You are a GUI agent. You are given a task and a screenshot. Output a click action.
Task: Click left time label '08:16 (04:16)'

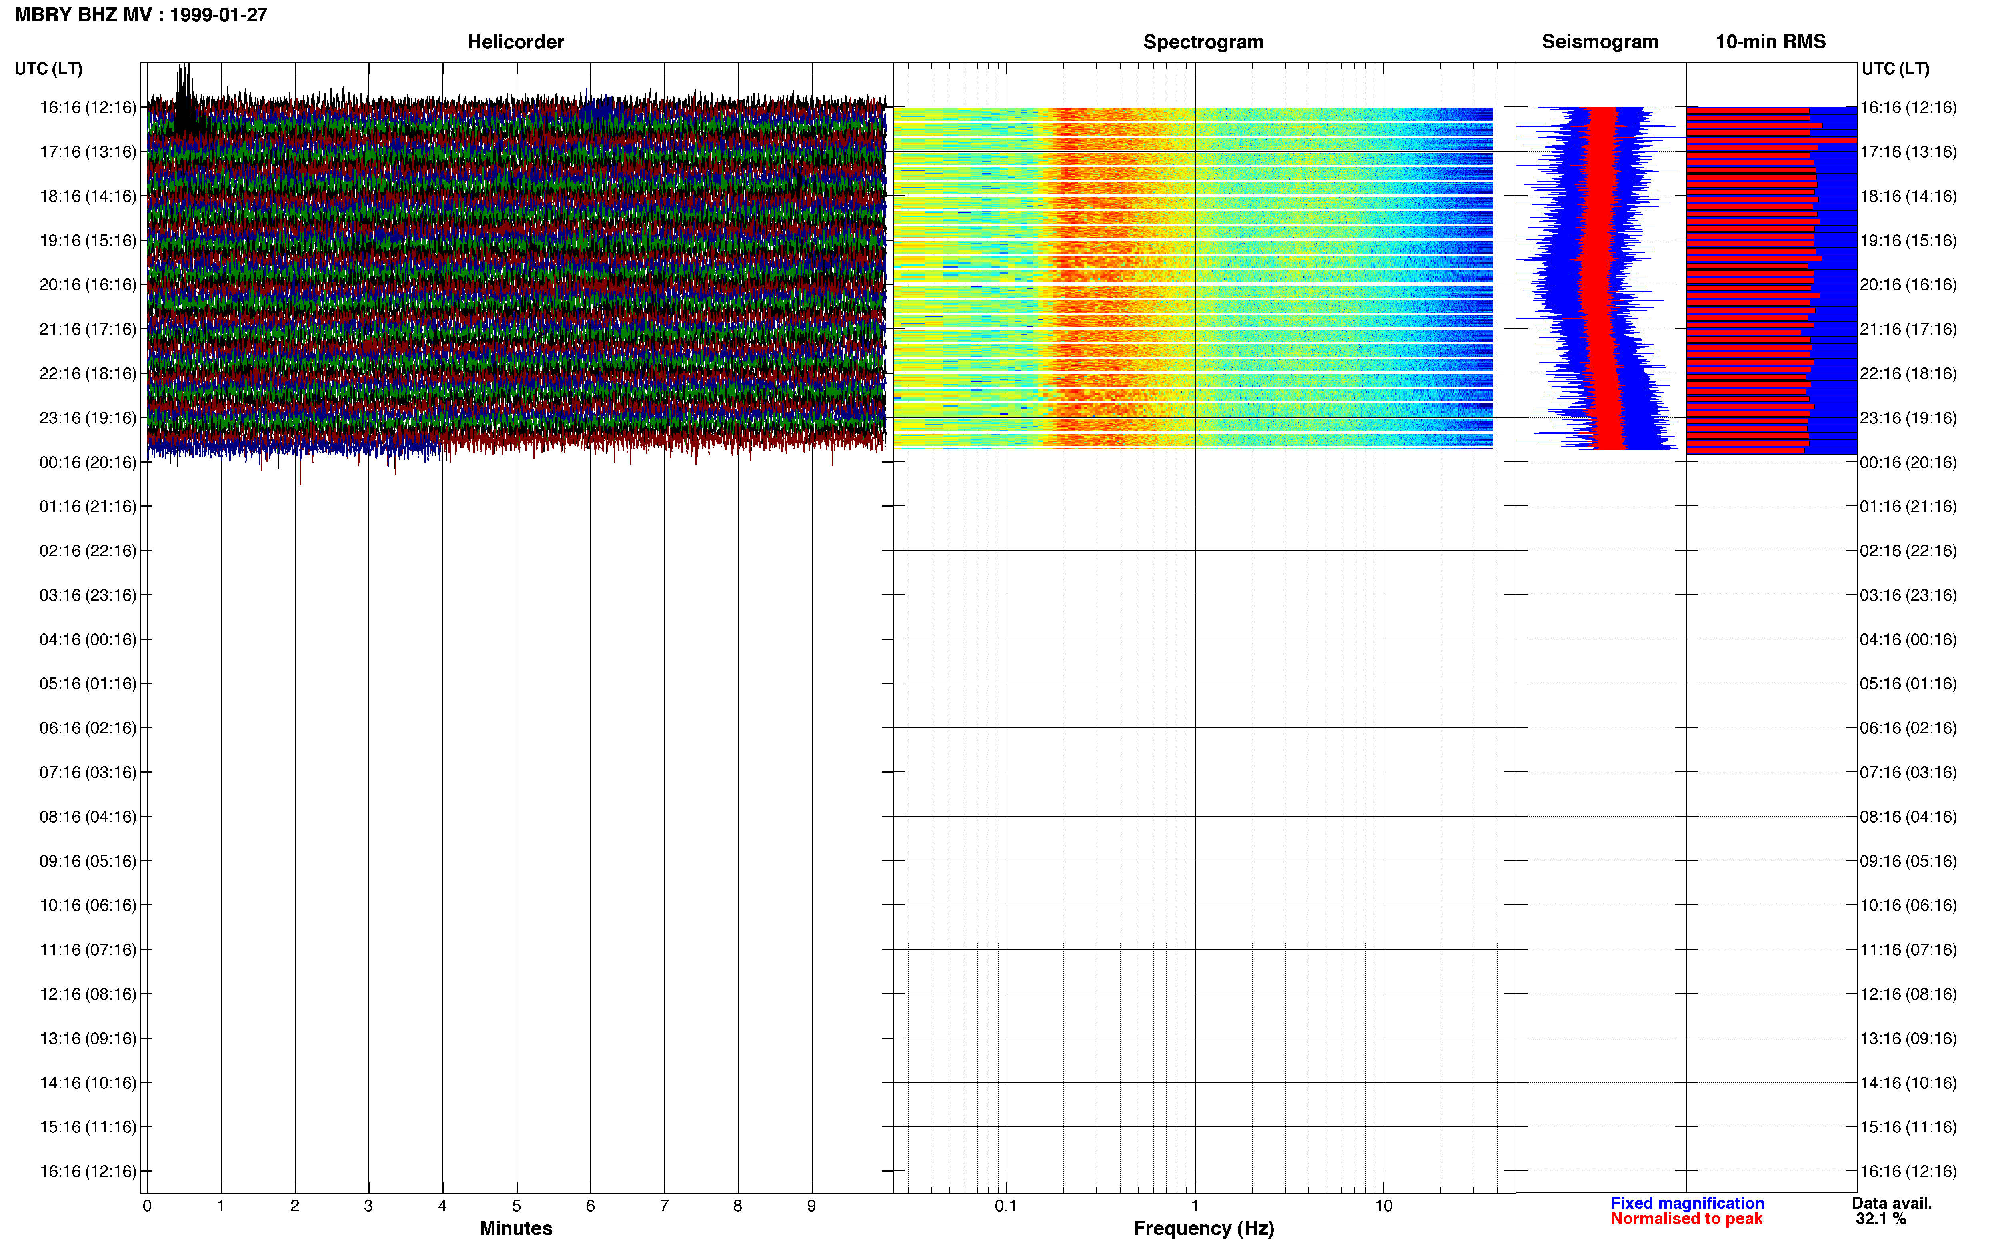[x=88, y=817]
